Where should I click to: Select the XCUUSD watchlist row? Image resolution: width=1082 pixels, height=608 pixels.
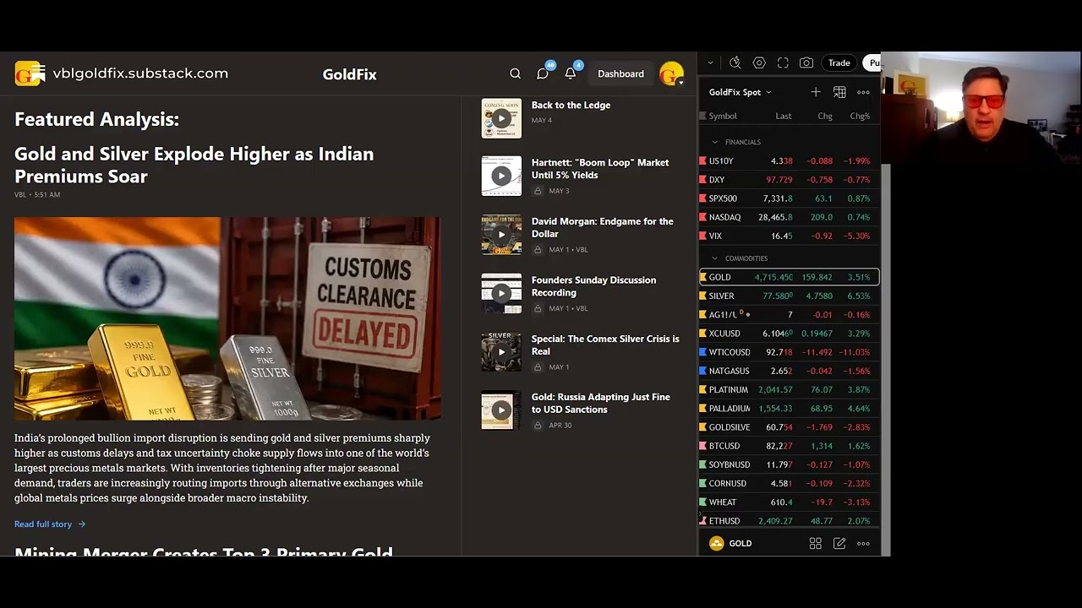coord(789,334)
